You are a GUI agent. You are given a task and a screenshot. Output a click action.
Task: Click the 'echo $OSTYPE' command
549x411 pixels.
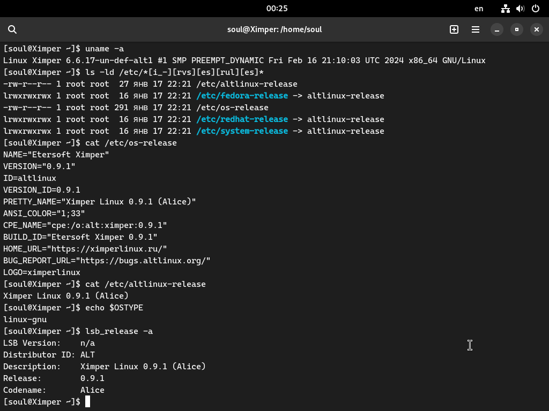(x=114, y=308)
